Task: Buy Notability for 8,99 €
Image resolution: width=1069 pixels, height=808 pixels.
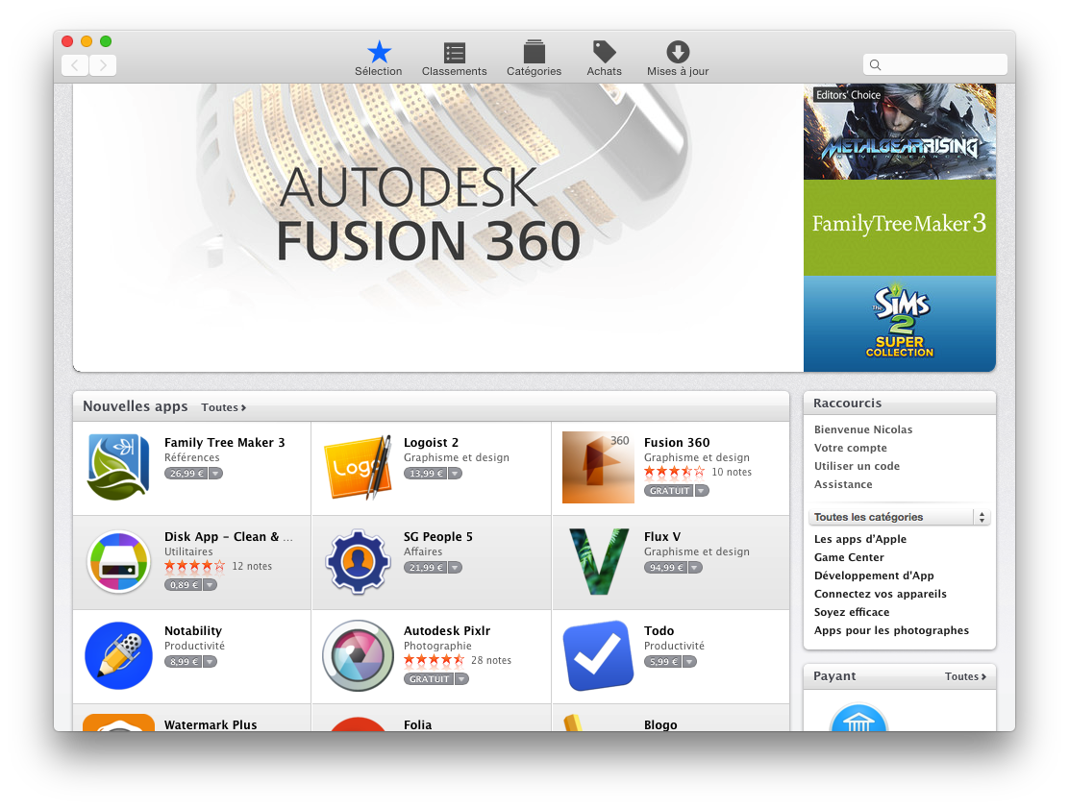Action: pos(184,662)
